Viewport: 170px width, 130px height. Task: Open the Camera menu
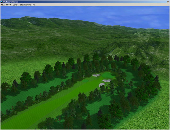click(x=15, y=5)
